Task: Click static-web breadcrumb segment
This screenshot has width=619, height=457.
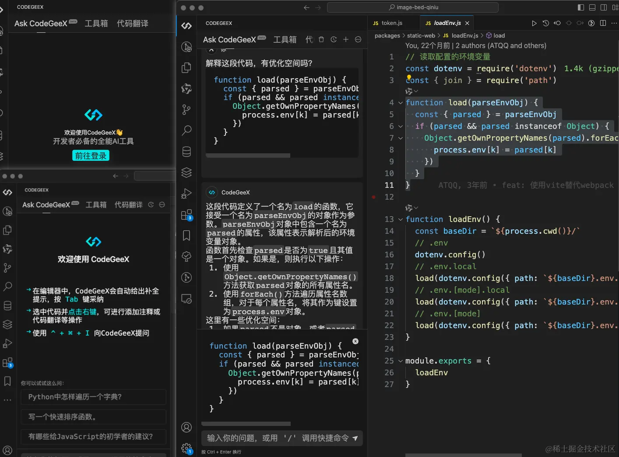Action: point(421,35)
